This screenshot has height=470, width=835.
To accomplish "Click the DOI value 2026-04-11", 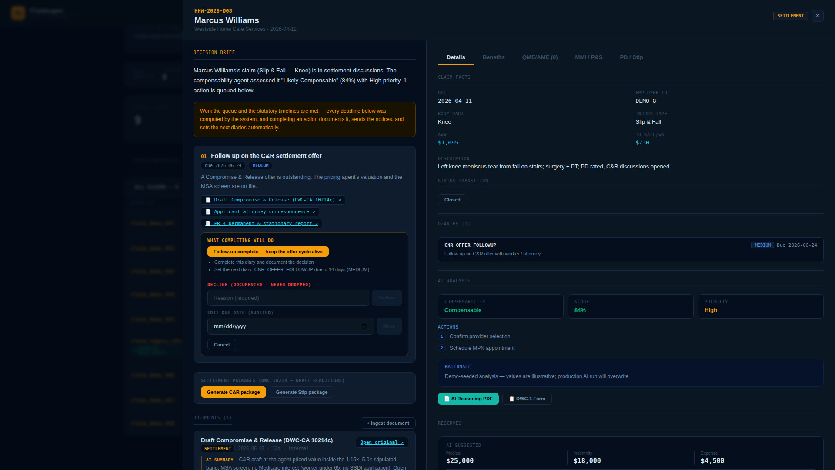I will [x=455, y=101].
